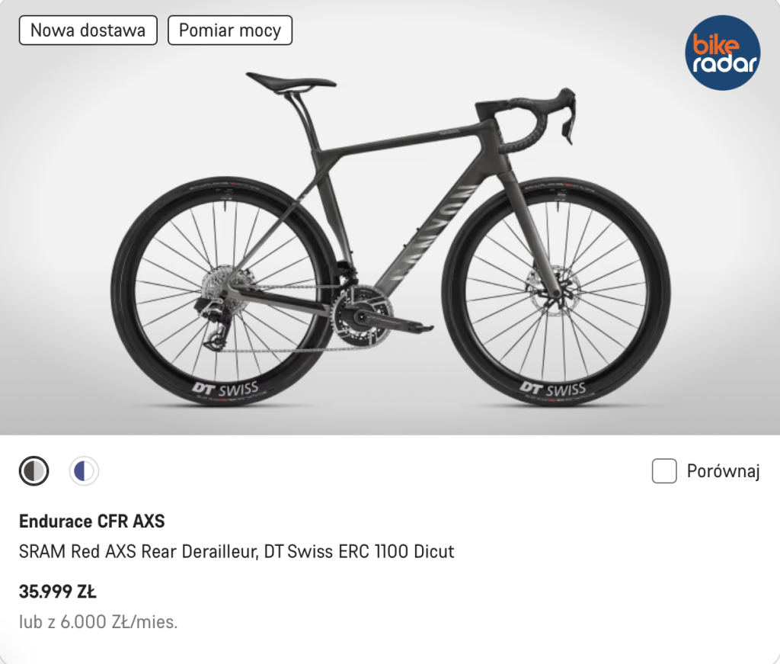
Task: Tick the Porównaj checkbox
Action: [664, 471]
